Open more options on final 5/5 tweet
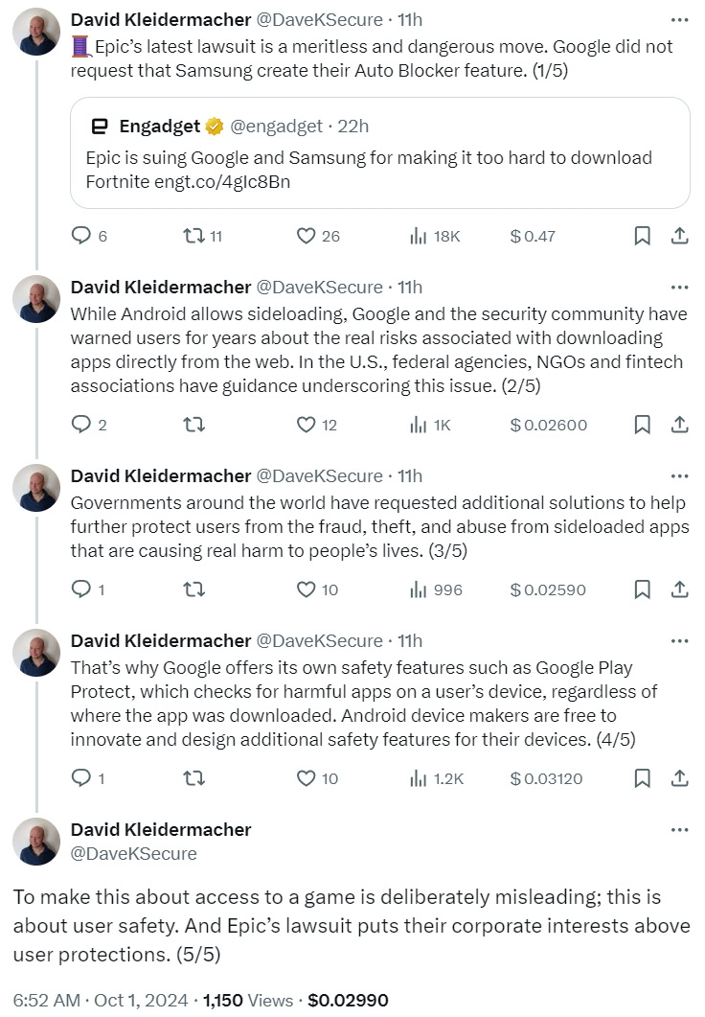Screen dimensions: 705x1017 tap(679, 830)
